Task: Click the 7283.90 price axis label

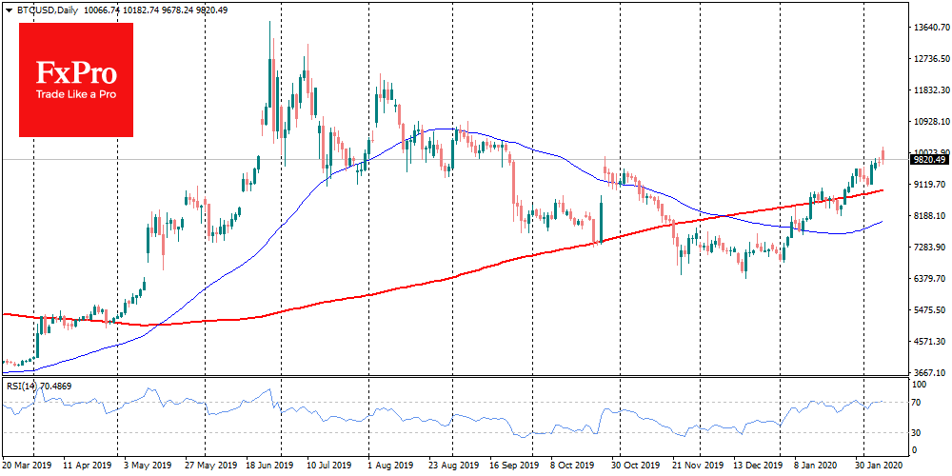Action: (930, 248)
